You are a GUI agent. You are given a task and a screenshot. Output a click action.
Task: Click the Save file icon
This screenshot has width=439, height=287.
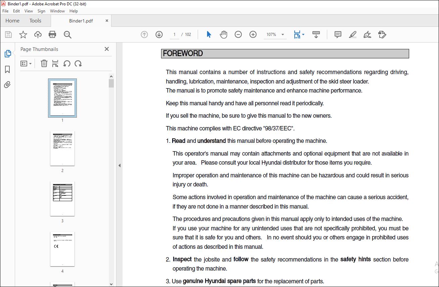[8, 35]
